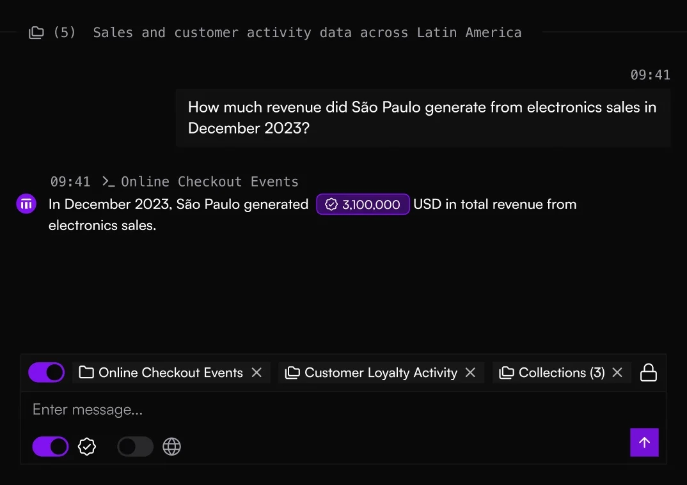Click the verified badge icon beside toggle
The width and height of the screenshot is (687, 485).
(87, 447)
